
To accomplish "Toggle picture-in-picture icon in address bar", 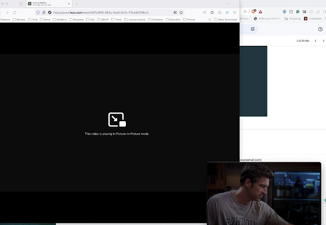I will click(175, 12).
